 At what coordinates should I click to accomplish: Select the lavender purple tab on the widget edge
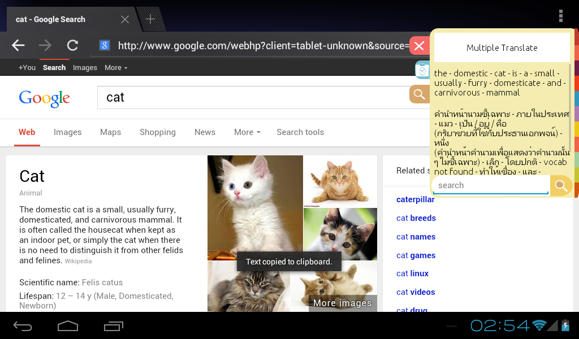tap(576, 115)
